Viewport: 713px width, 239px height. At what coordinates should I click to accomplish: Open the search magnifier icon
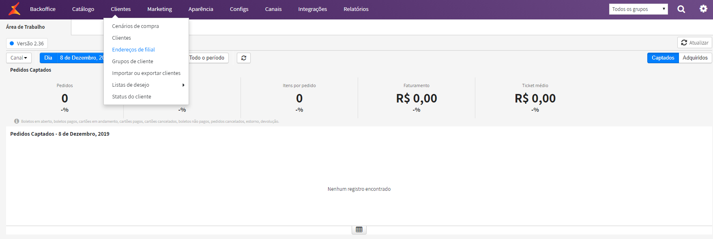point(681,9)
